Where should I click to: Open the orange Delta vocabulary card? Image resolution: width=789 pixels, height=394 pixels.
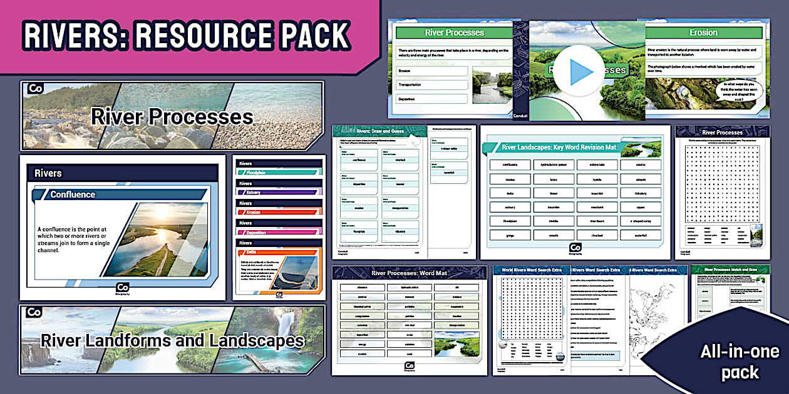(279, 269)
